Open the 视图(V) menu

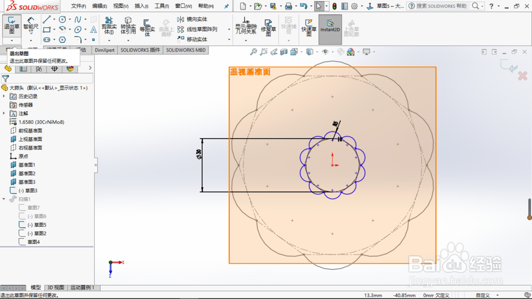click(120, 6)
